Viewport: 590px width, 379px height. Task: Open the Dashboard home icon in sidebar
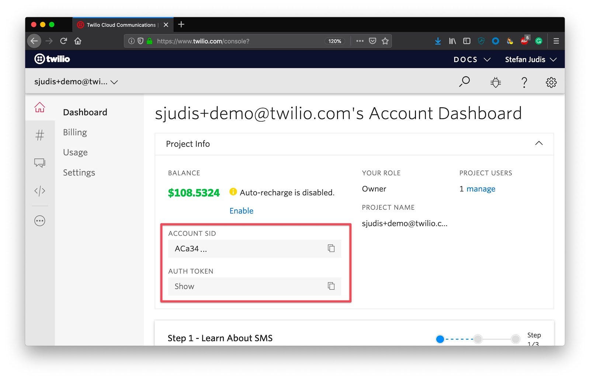(40, 108)
